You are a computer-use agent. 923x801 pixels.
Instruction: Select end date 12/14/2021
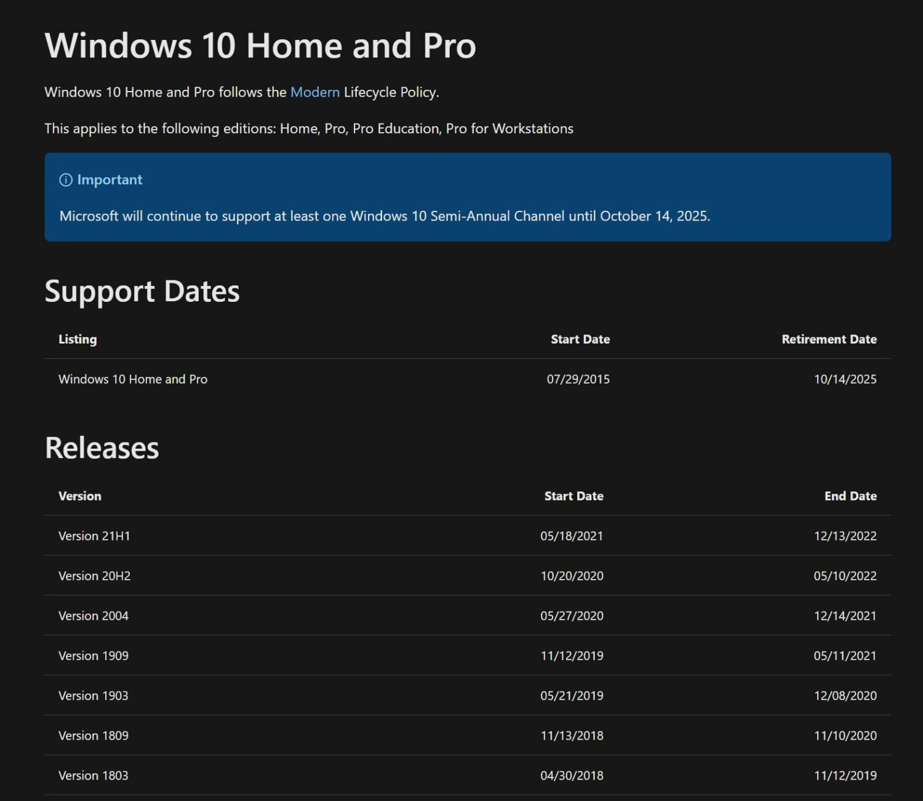(845, 616)
